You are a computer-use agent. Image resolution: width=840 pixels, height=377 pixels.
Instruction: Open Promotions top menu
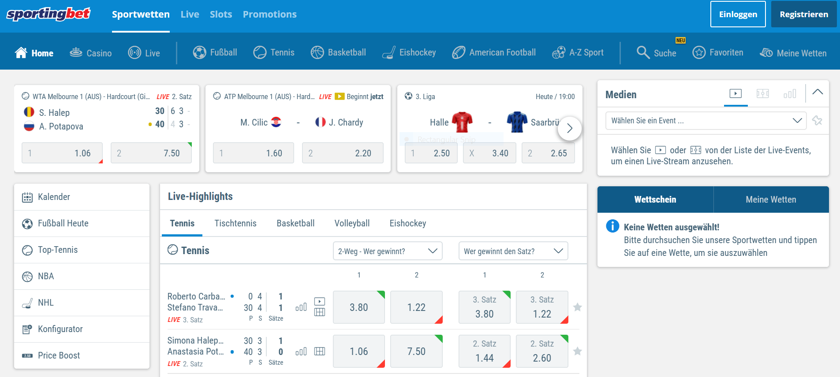coord(270,15)
